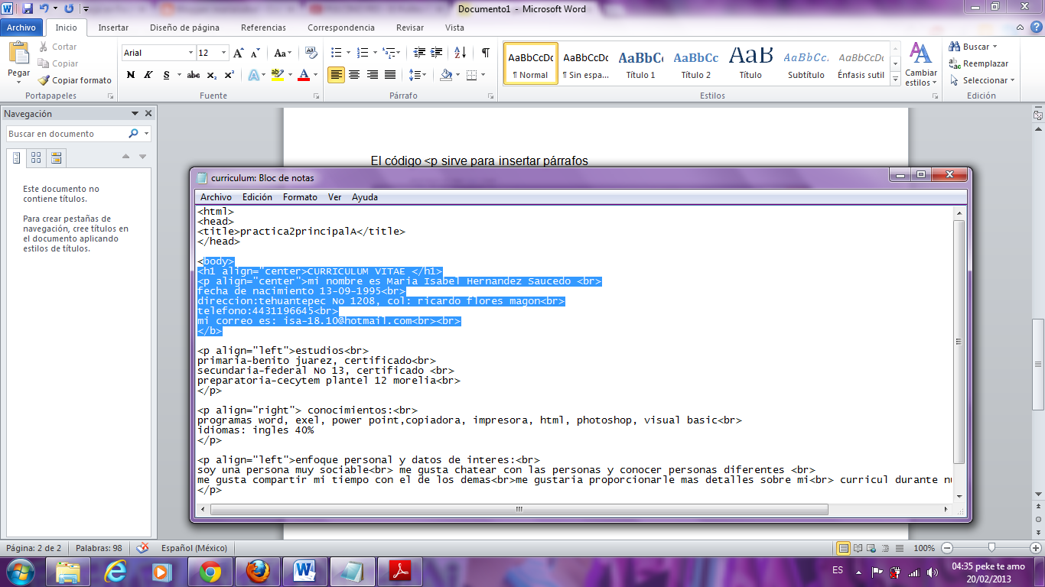The image size is (1045, 587).
Task: Start a bulleted list
Action: [336, 53]
